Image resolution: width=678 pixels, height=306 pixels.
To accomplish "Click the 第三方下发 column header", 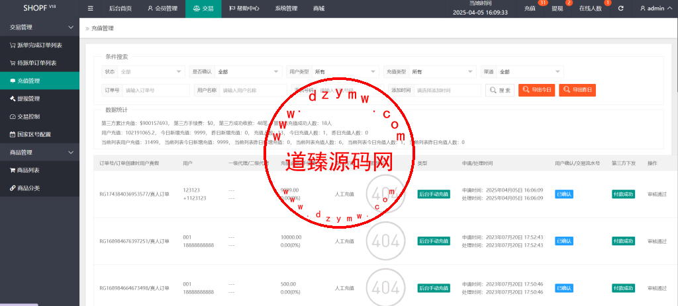I will click(x=623, y=163).
